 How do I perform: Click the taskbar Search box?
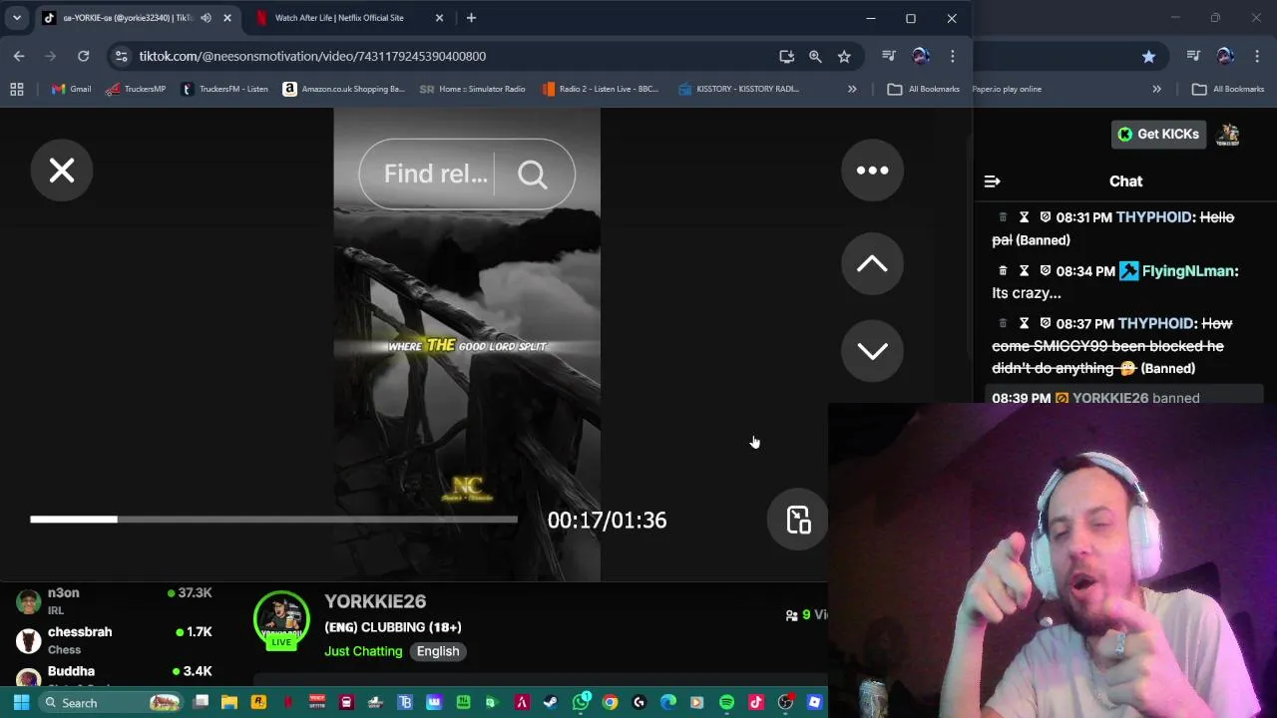(112, 703)
